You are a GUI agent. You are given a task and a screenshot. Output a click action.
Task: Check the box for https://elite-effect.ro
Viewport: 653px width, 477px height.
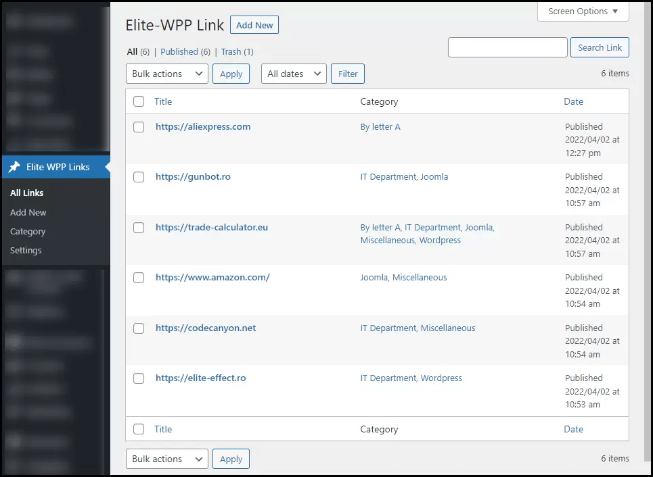139,378
